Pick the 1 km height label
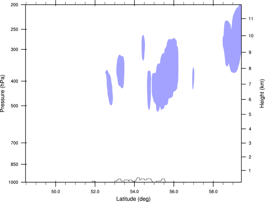265x202 pixels. pyautogui.click(x=250, y=171)
